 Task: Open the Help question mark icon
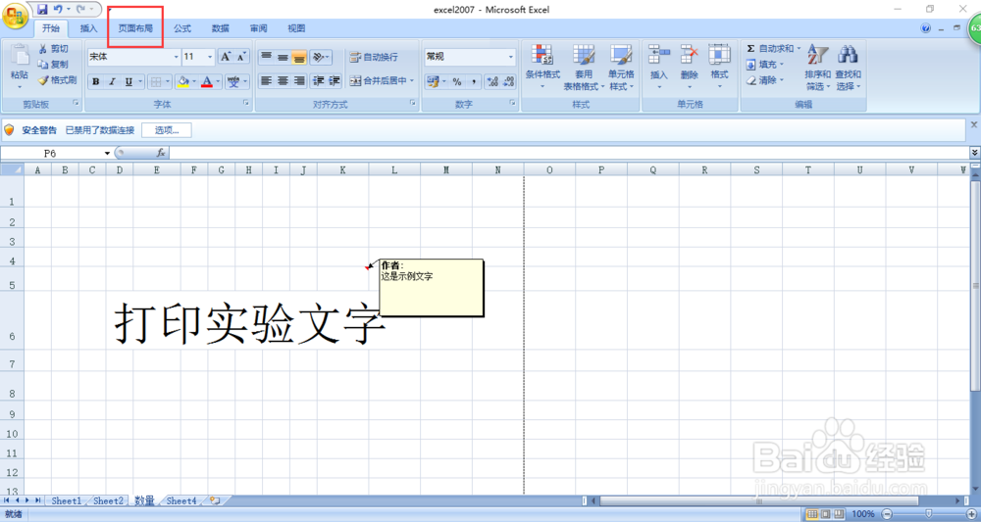[926, 28]
